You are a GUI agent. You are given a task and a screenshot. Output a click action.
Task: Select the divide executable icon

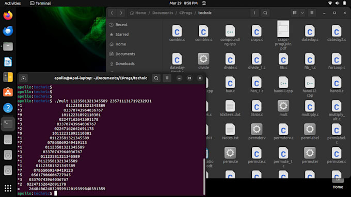[203, 59]
